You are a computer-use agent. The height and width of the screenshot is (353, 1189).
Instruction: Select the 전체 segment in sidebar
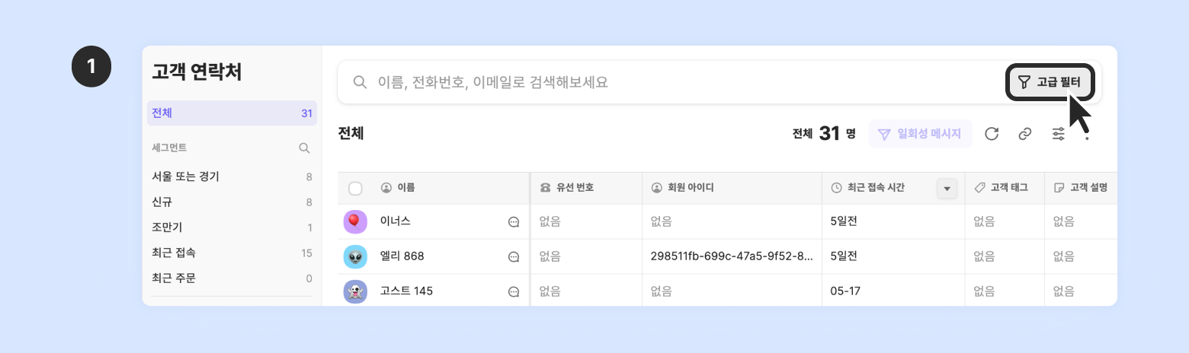coord(232,113)
